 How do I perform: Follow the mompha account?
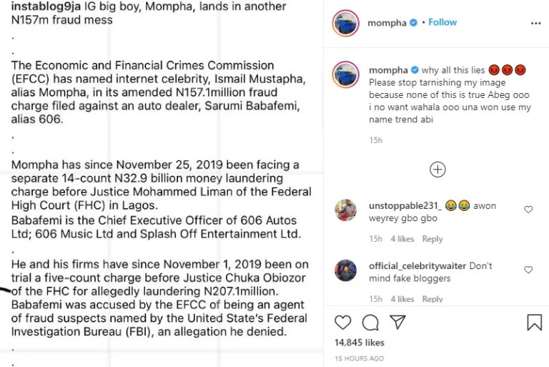442,22
